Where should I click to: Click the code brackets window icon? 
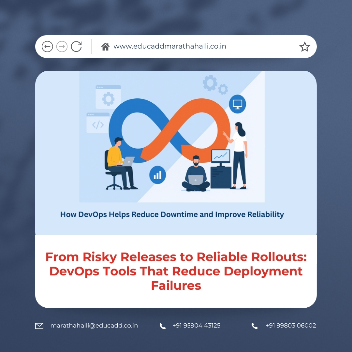[98, 123]
